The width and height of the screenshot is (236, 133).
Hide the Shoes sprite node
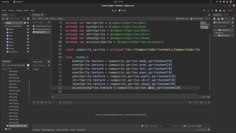click(28, 48)
